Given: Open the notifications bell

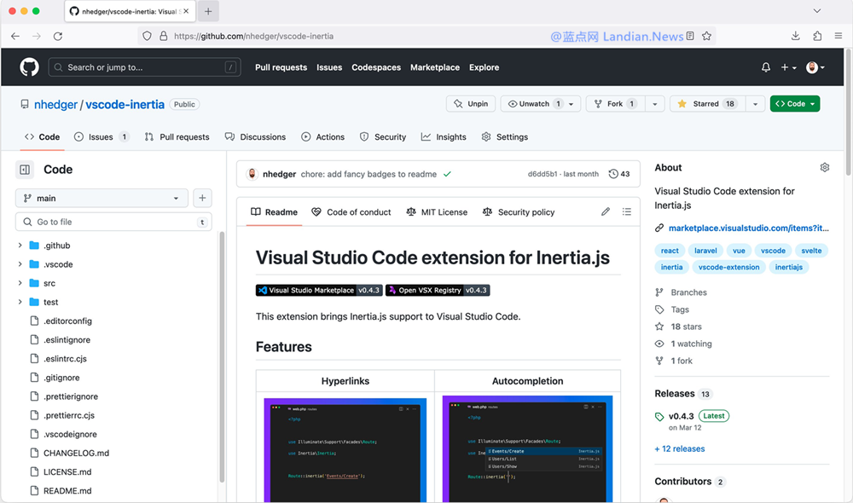Looking at the screenshot, I should (765, 67).
